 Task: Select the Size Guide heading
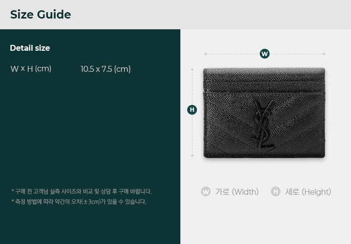point(40,15)
